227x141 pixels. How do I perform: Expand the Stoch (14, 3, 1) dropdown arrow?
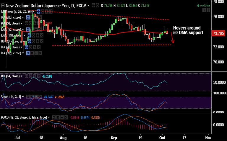pos(23,97)
